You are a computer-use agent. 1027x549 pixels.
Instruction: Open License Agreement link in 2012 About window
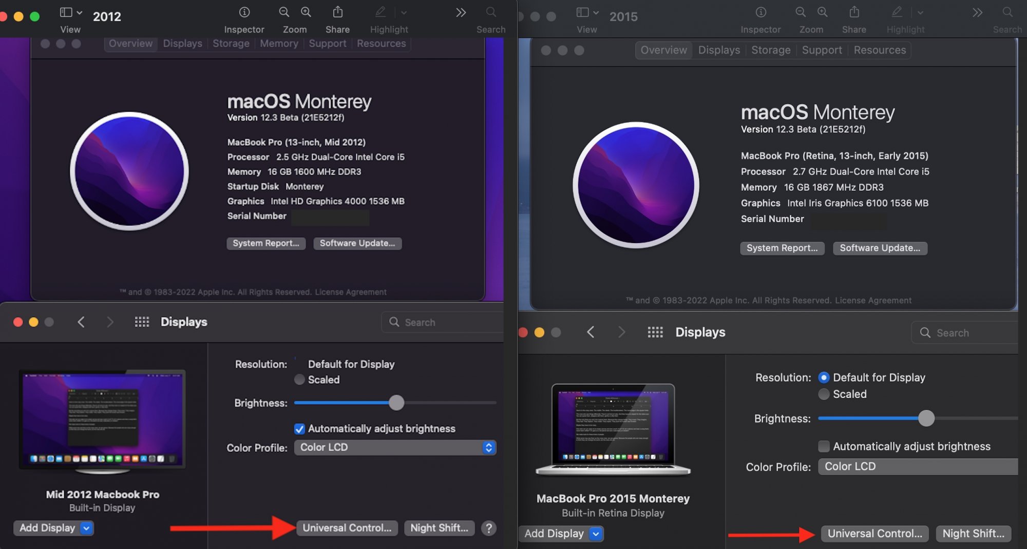351,292
